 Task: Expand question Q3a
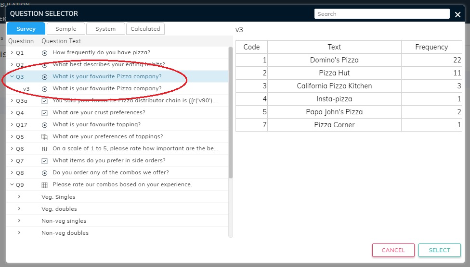tap(12, 100)
